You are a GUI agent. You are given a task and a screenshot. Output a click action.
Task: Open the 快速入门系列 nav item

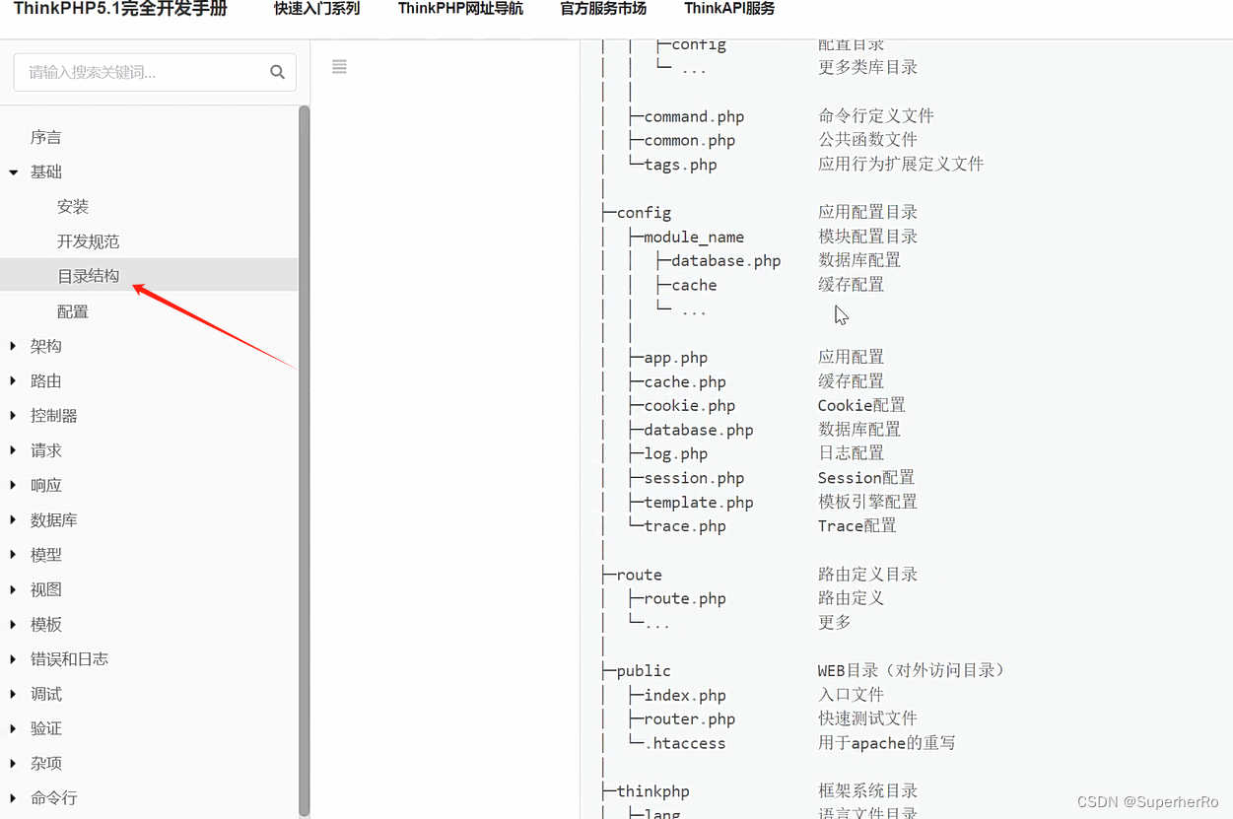tap(316, 9)
